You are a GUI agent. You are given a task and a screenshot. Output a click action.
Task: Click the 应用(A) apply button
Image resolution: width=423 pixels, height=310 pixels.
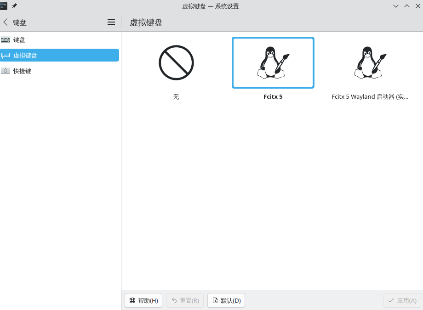402,300
